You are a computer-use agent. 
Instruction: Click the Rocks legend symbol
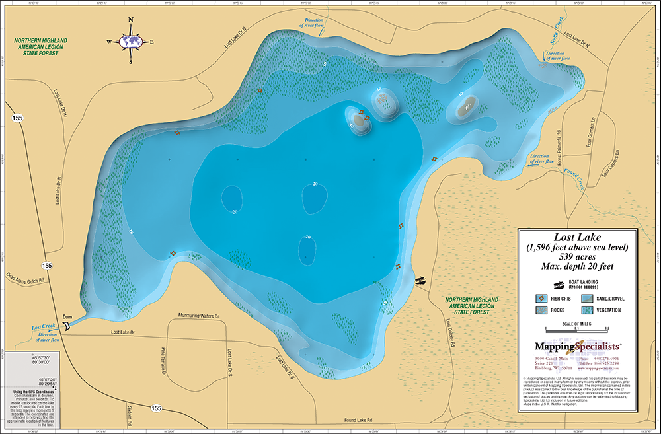pyautogui.click(x=541, y=310)
